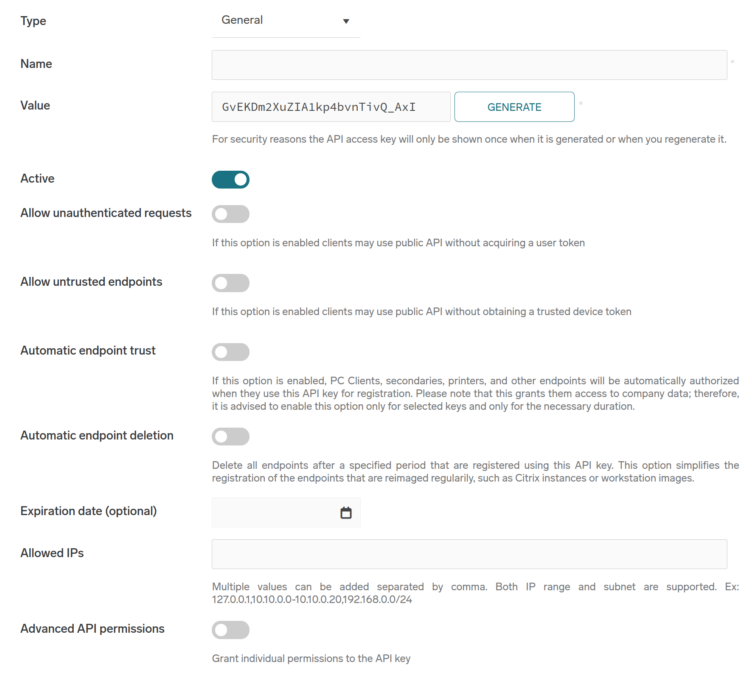The width and height of the screenshot is (752, 682).
Task: Enable Allow untrusted endpoints
Action: (x=230, y=283)
